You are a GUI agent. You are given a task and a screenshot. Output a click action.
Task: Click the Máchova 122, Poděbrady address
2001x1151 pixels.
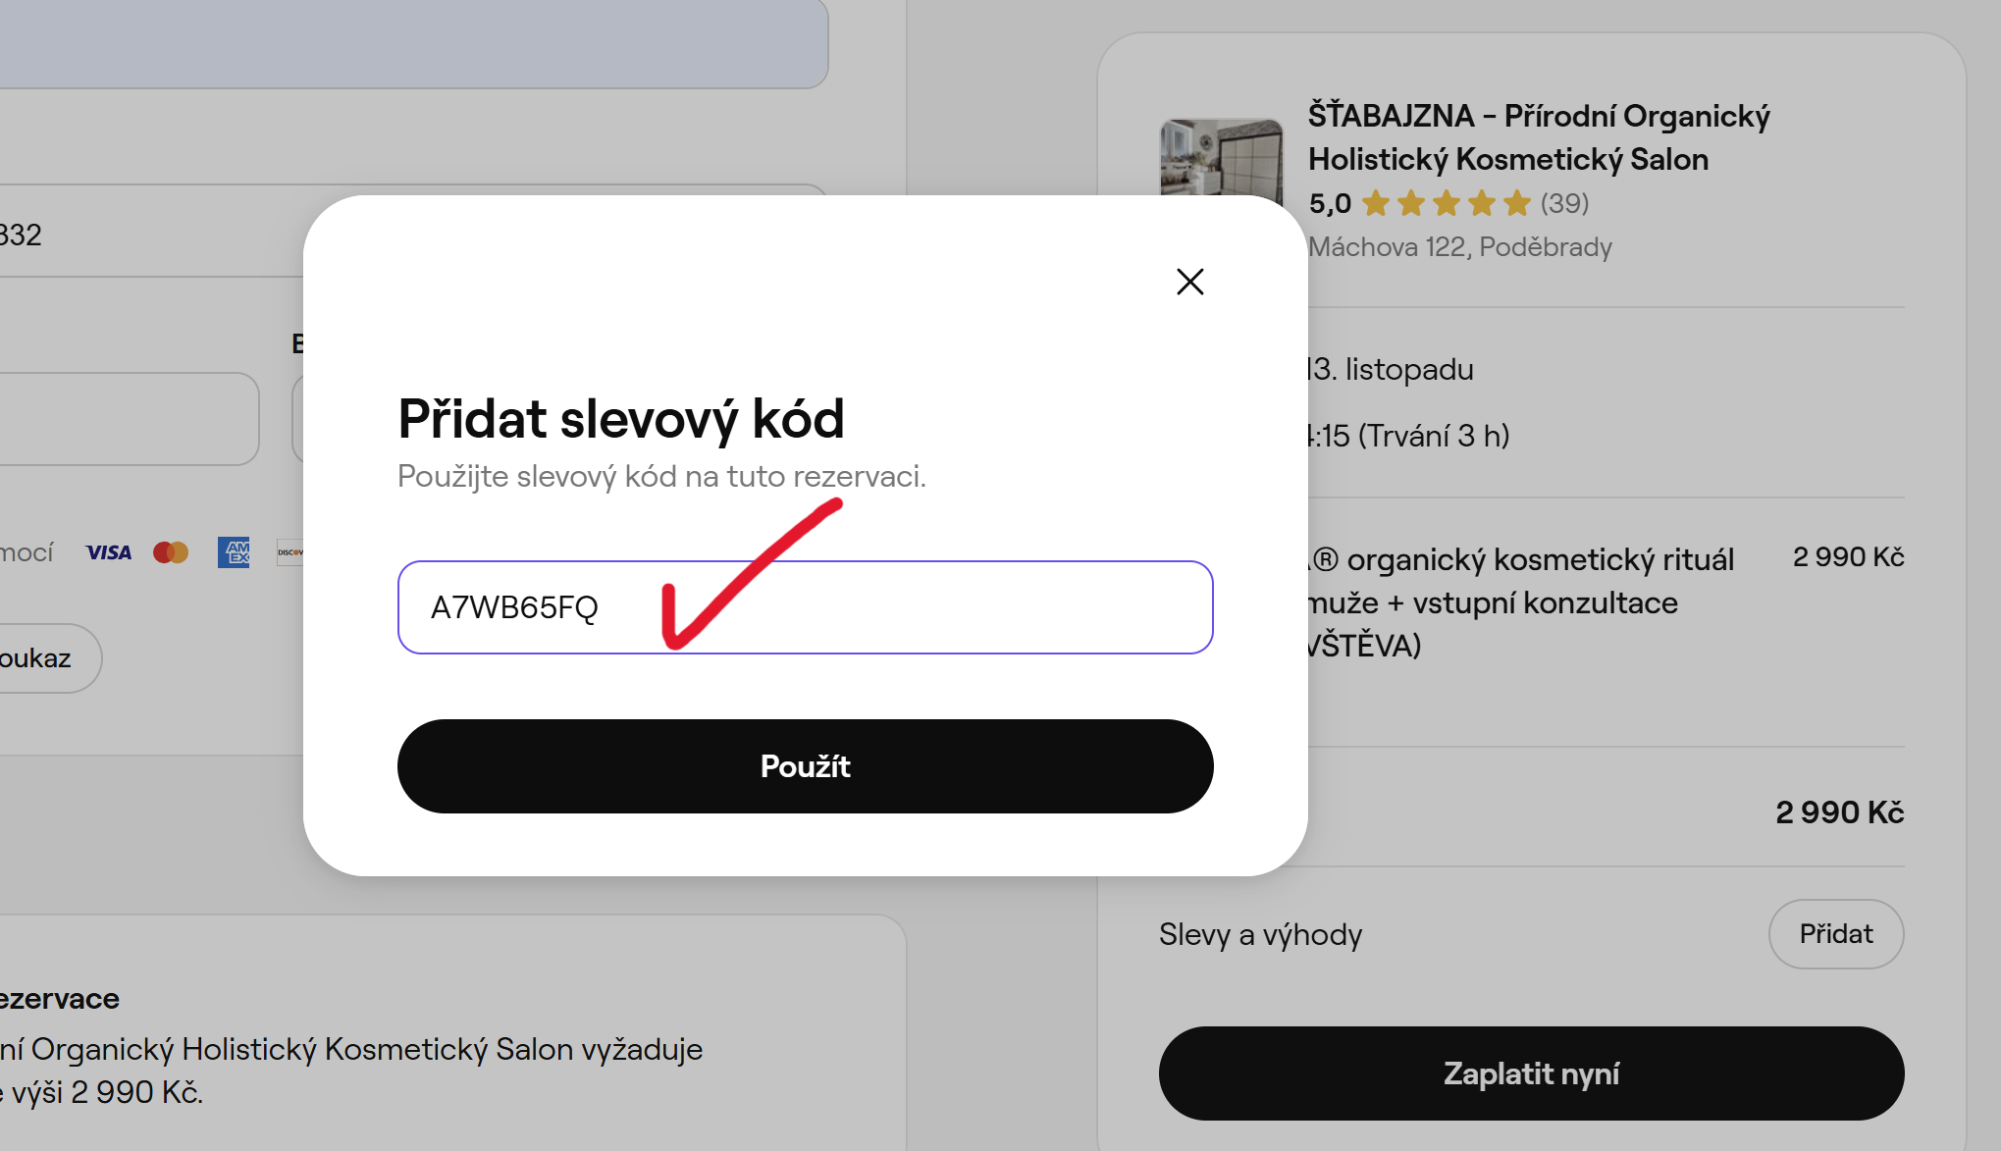(x=1460, y=246)
